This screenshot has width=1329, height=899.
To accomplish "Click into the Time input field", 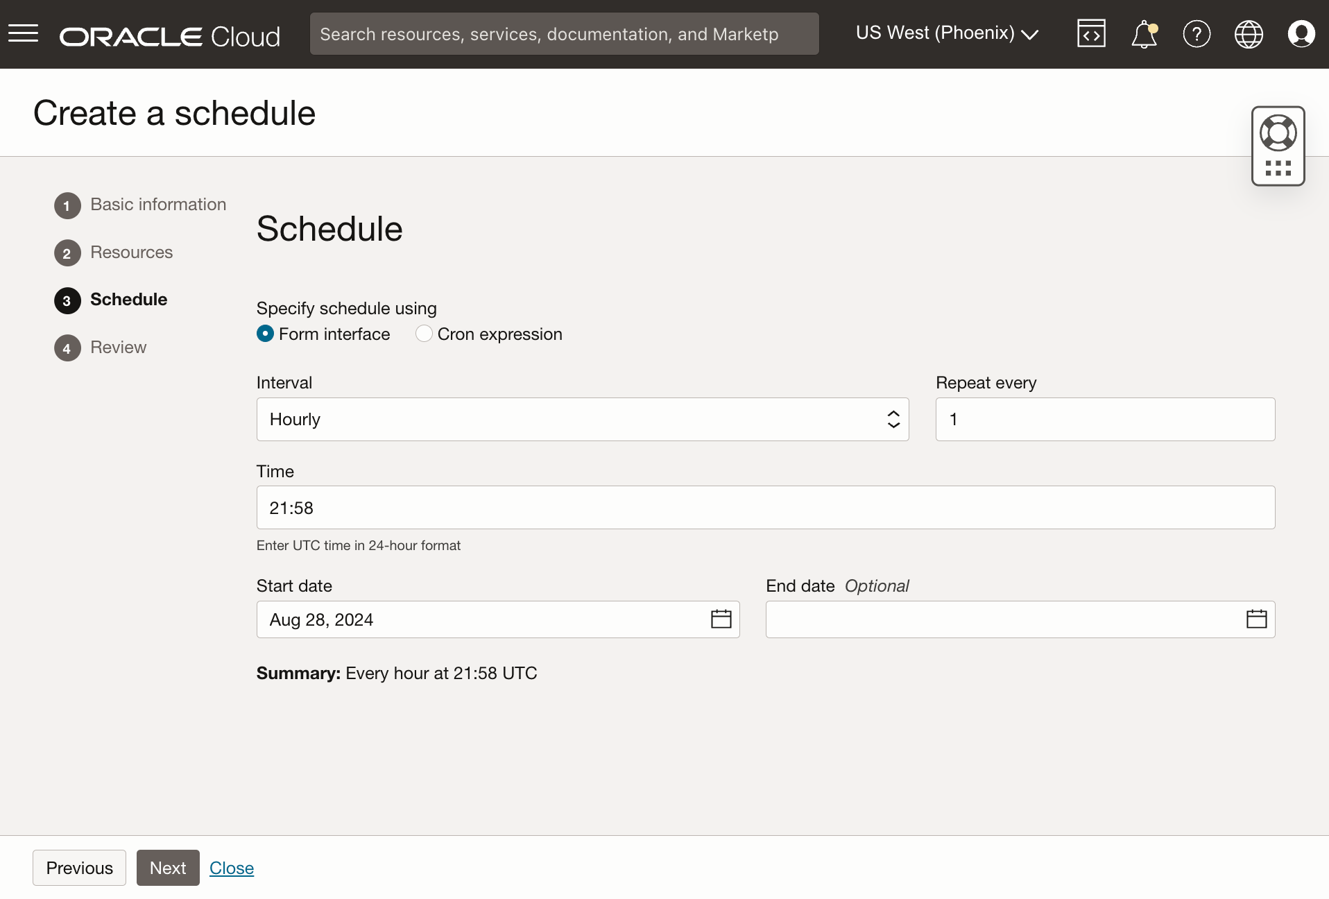I will 765,508.
